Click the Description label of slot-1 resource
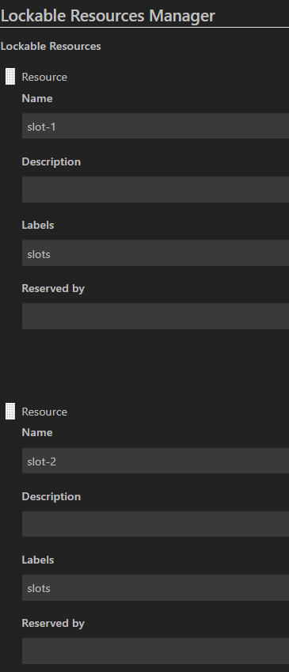 [51, 162]
